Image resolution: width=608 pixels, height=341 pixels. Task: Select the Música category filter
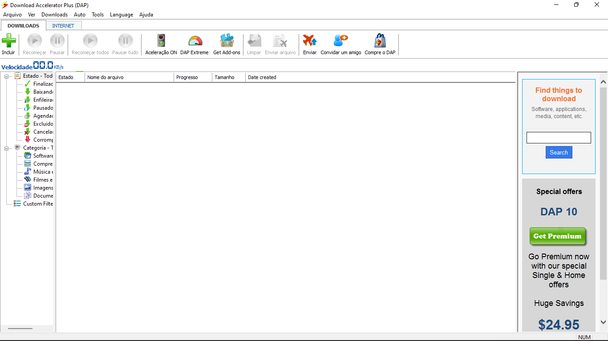(43, 172)
